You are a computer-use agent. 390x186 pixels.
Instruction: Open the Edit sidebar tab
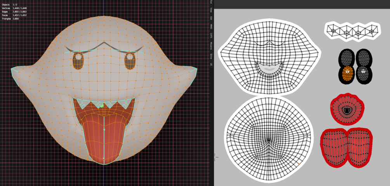[x=211, y=18]
